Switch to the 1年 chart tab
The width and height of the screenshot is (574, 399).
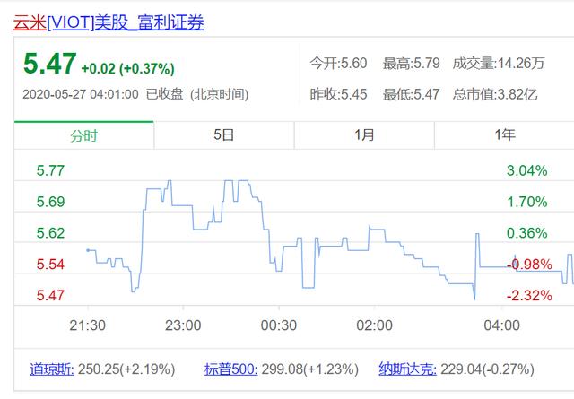tap(505, 135)
